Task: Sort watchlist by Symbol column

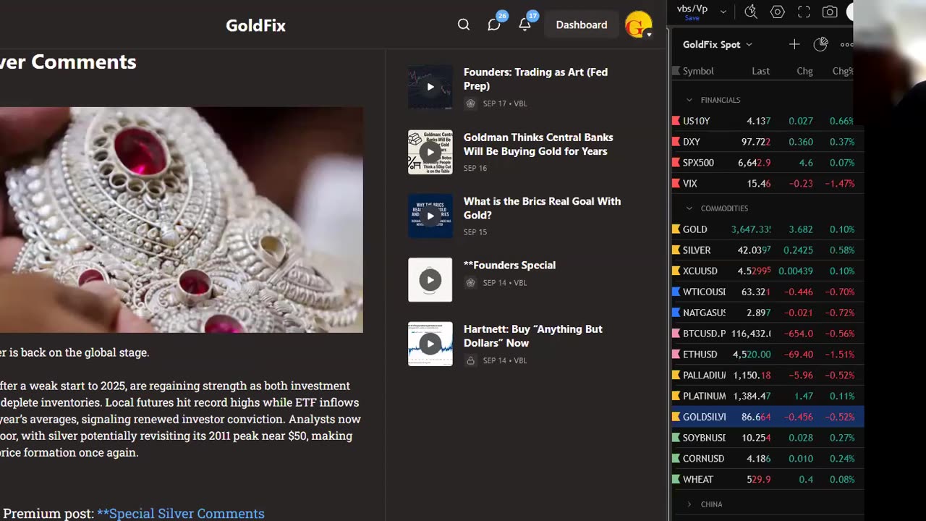Action: [698, 71]
